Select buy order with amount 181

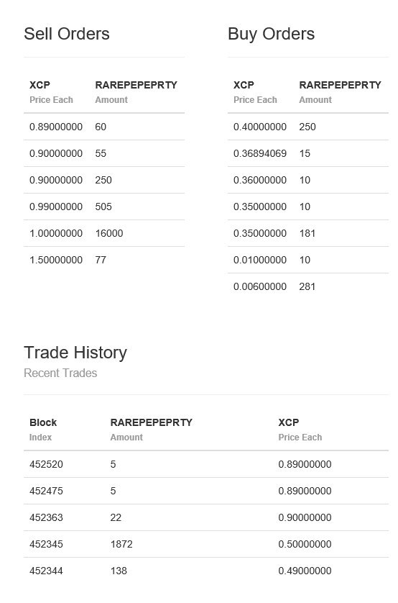[x=308, y=233]
